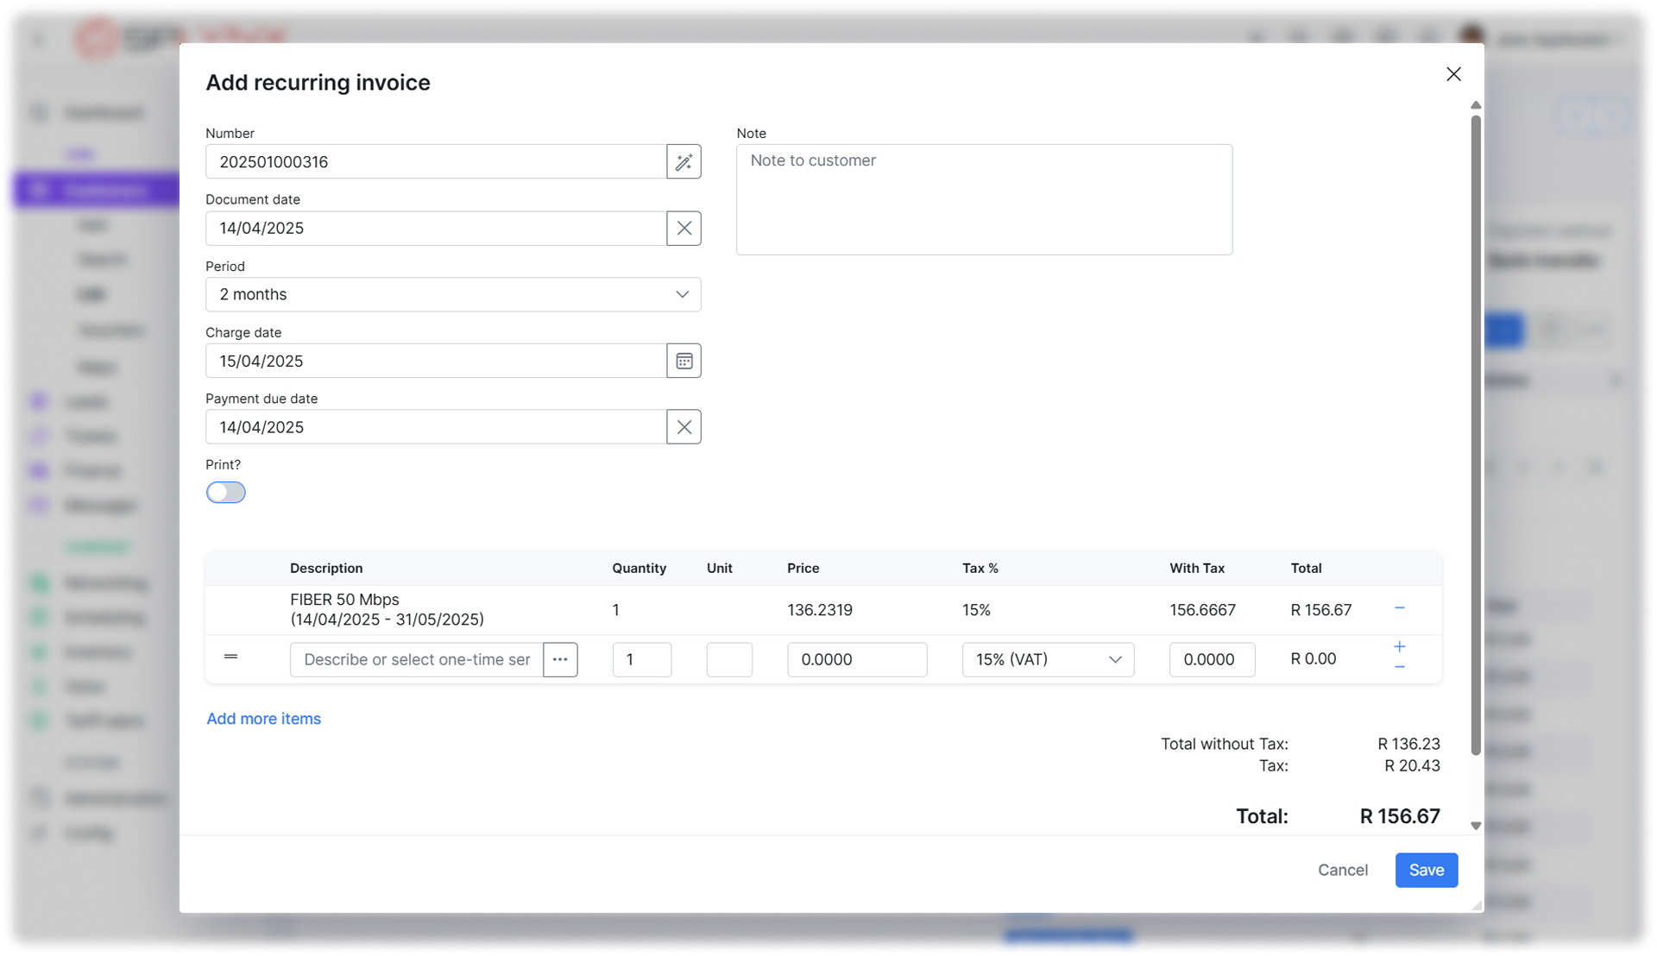
Task: Remove the empty item row with minus
Action: pyautogui.click(x=1400, y=668)
